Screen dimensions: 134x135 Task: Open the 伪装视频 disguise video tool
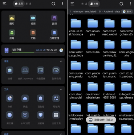[56, 73]
